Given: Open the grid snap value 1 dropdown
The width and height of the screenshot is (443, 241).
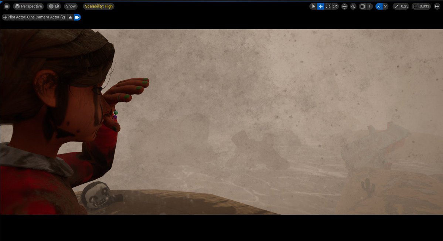Looking at the screenshot, I should tap(369, 6).
